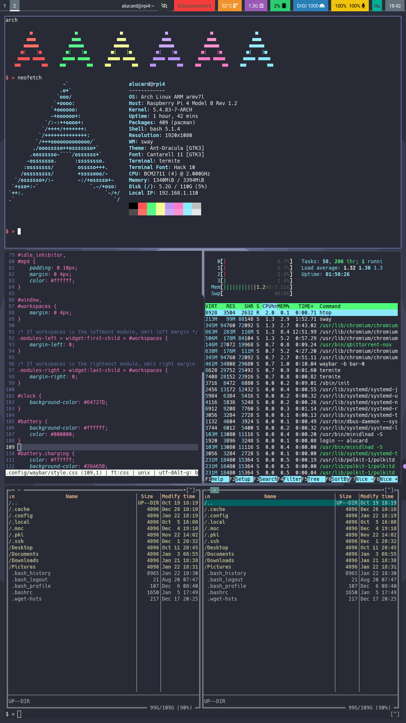
Task: Place cursor on the '#clock {' line in vim
Action: tap(29, 396)
